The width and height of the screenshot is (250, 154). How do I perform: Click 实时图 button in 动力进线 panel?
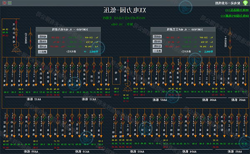click(x=42, y=41)
